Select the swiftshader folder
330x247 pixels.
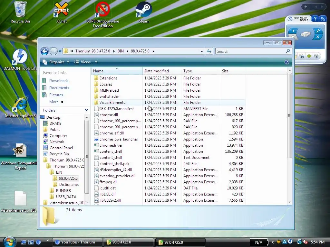tap(109, 96)
